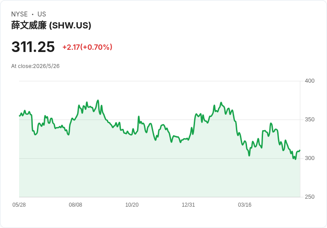The image size is (327, 228).
Task: Click the first data point of the line
Action: [x=20, y=116]
